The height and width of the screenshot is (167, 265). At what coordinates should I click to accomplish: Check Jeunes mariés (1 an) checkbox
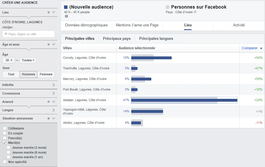click(x=8, y=157)
